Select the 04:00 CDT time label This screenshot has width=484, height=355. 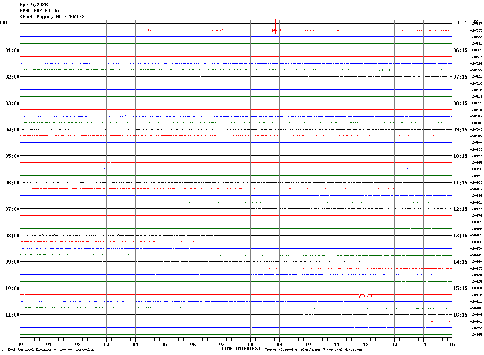pos(12,130)
